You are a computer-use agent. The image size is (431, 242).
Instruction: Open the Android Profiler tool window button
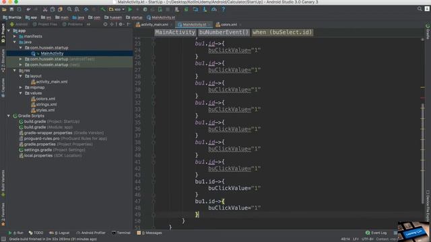[x=91, y=233]
